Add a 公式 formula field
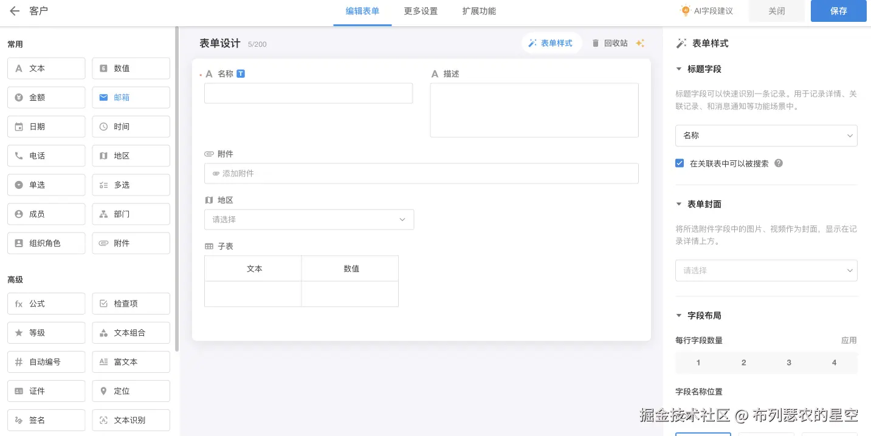This screenshot has height=436, width=871. coord(46,304)
